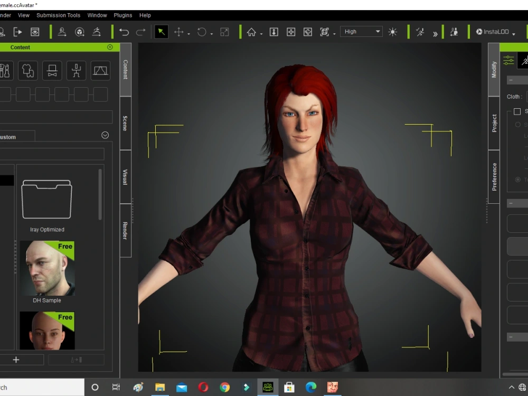Open frame selected dropdown arrow
Image resolution: width=528 pixels, height=396 pixels.
[x=334, y=34]
